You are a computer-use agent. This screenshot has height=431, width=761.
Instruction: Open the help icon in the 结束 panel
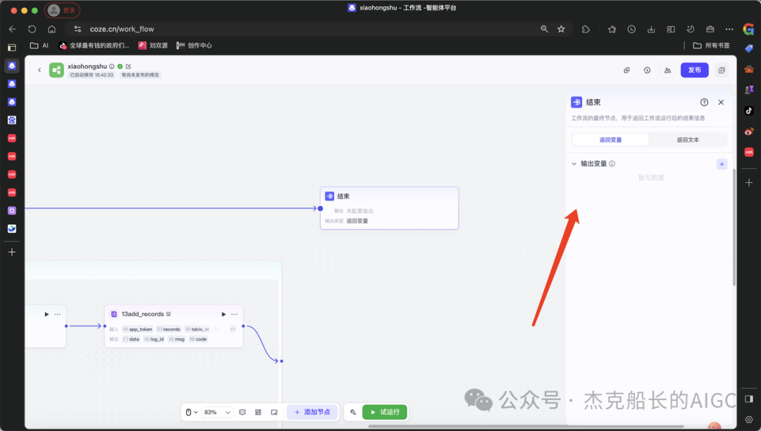704,102
